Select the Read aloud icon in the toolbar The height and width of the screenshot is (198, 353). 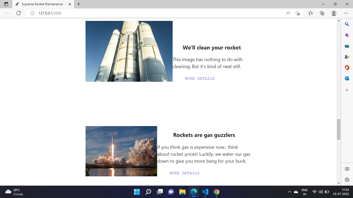(x=288, y=13)
